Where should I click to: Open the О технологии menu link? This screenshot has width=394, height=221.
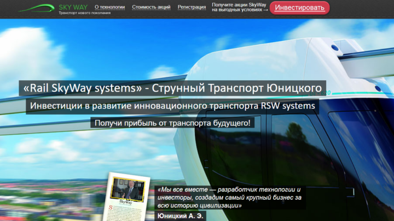pos(110,7)
